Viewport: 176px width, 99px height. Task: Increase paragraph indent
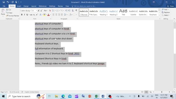(x=69, y=10)
